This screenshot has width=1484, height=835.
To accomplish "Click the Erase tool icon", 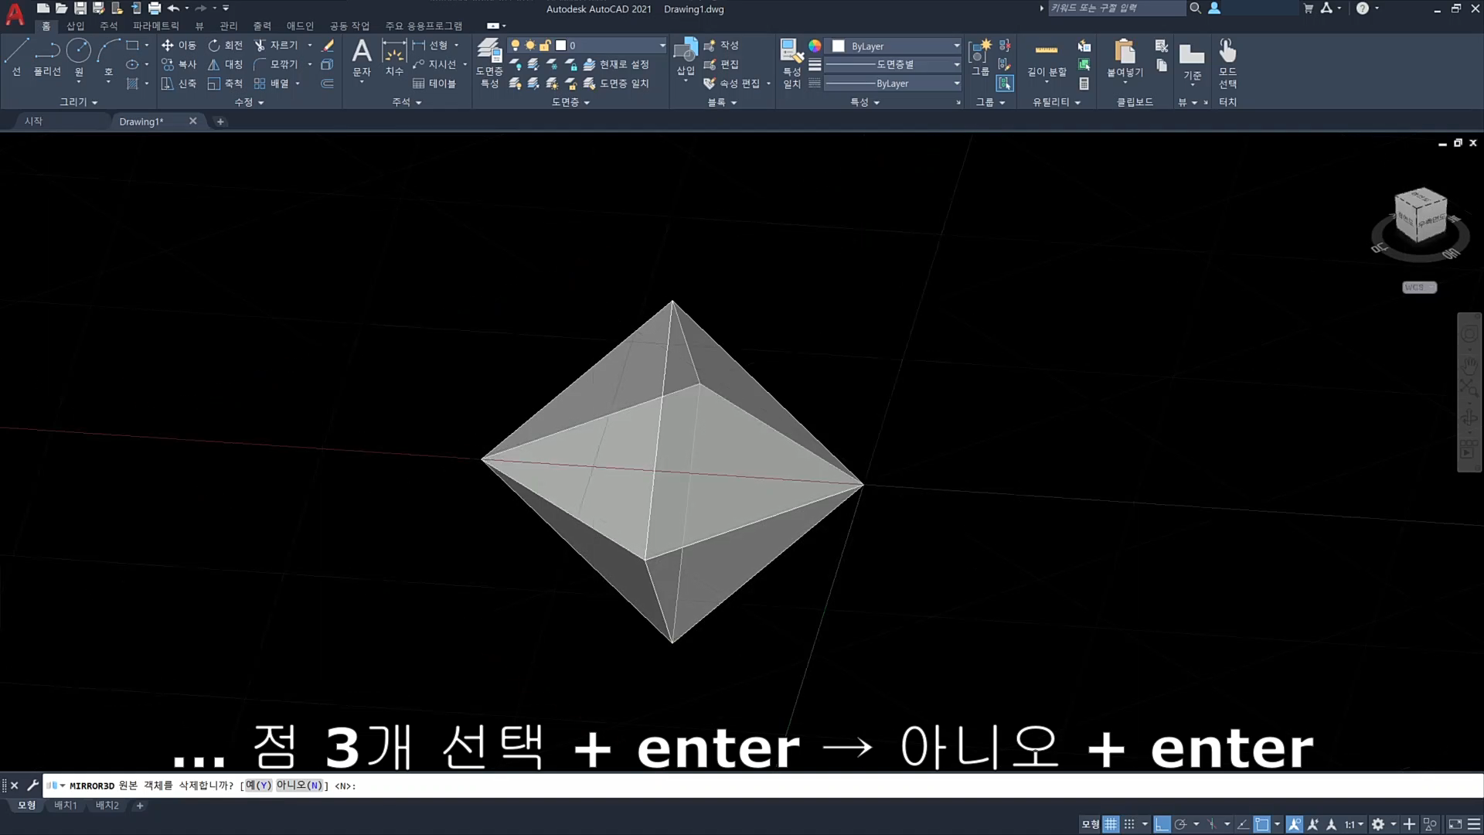I will coord(328,46).
